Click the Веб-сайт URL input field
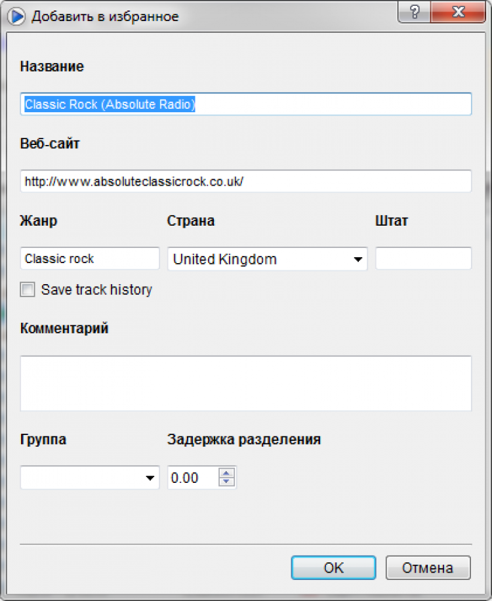This screenshot has width=492, height=601. pyautogui.click(x=246, y=182)
